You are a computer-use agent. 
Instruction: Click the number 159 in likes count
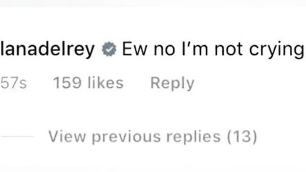click(x=67, y=83)
